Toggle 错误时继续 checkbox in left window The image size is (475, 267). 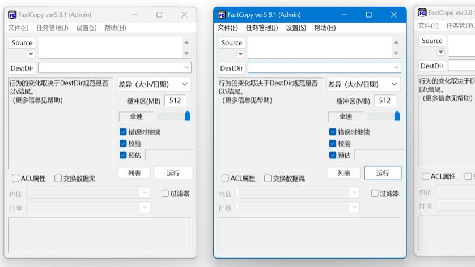pyautogui.click(x=123, y=132)
